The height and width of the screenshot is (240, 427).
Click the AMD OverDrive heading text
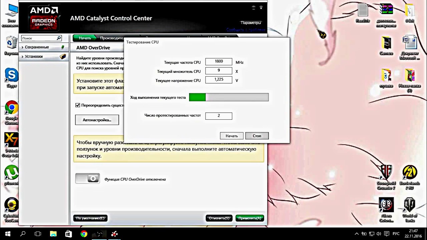pos(93,48)
